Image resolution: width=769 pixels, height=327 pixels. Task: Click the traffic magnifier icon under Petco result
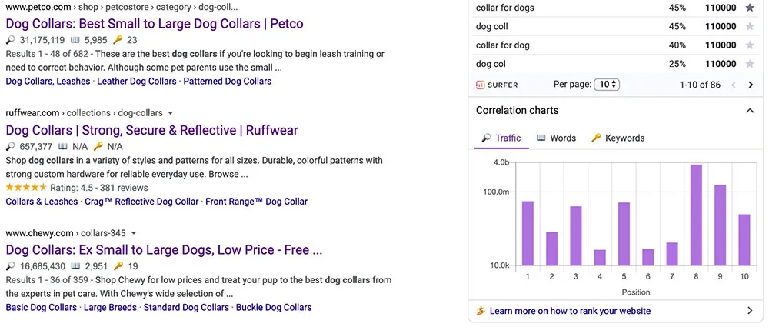11,40
